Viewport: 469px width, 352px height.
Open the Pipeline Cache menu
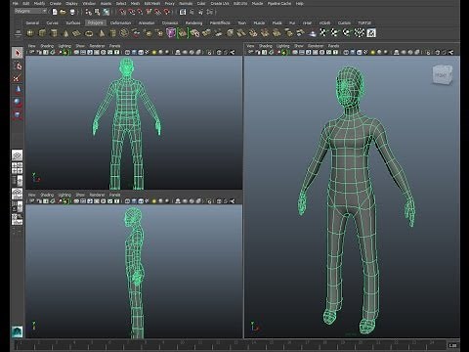279,4
